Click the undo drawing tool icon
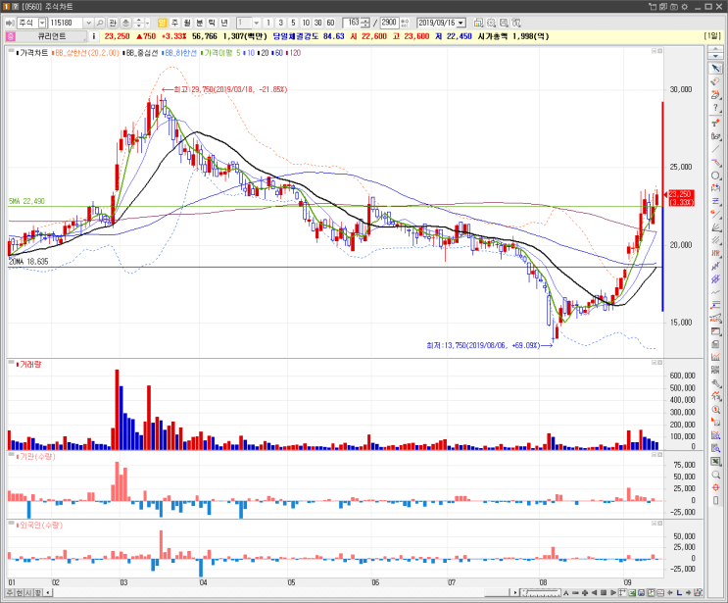 [715, 81]
